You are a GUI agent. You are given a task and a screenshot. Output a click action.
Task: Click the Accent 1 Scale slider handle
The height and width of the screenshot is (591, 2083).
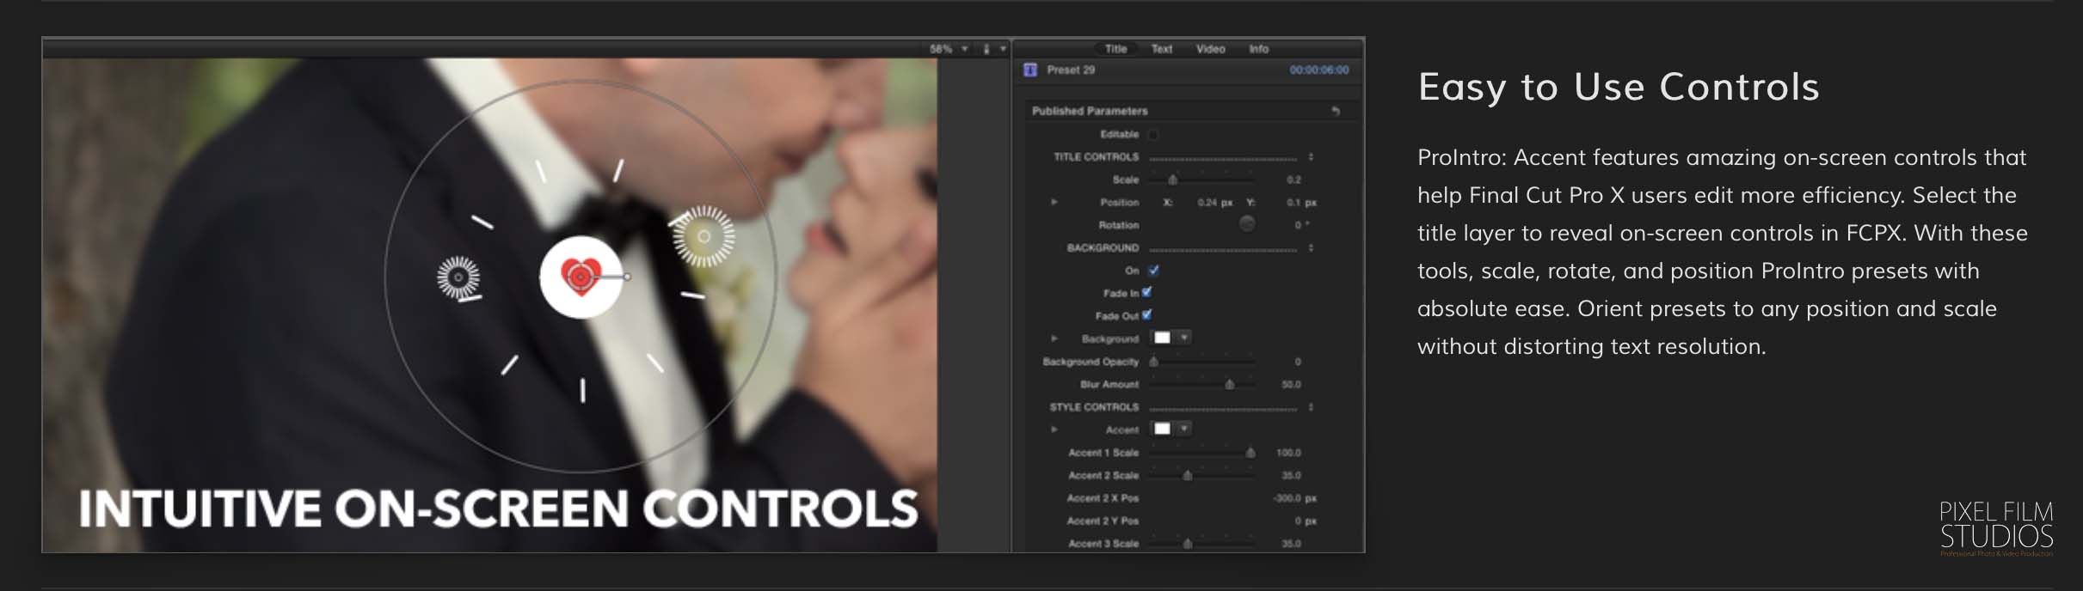1250,453
